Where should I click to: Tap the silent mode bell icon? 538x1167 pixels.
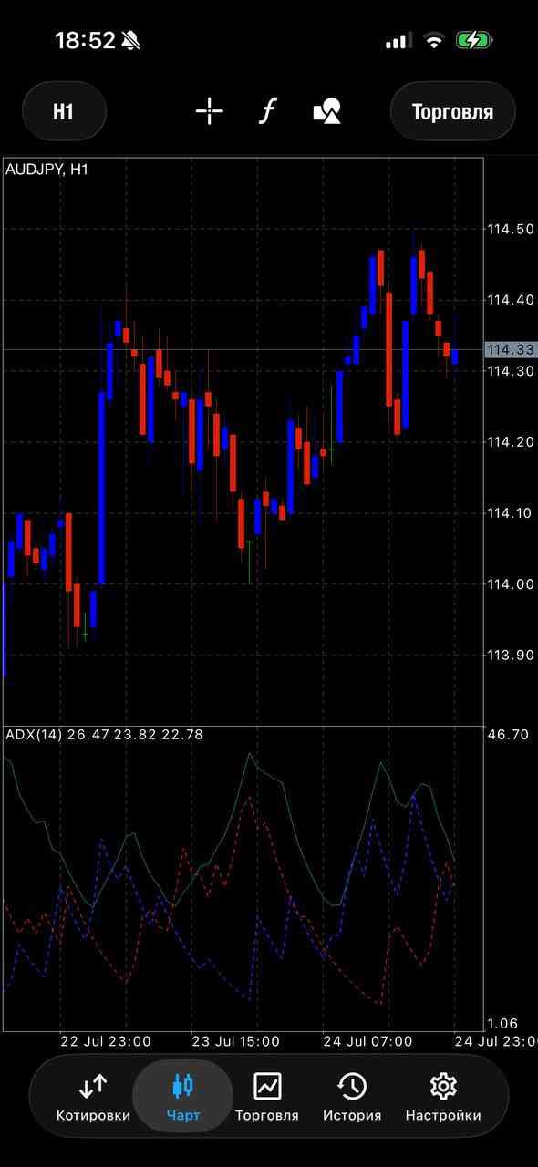click(132, 40)
